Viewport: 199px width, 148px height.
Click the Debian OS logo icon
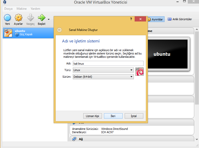click(x=139, y=72)
